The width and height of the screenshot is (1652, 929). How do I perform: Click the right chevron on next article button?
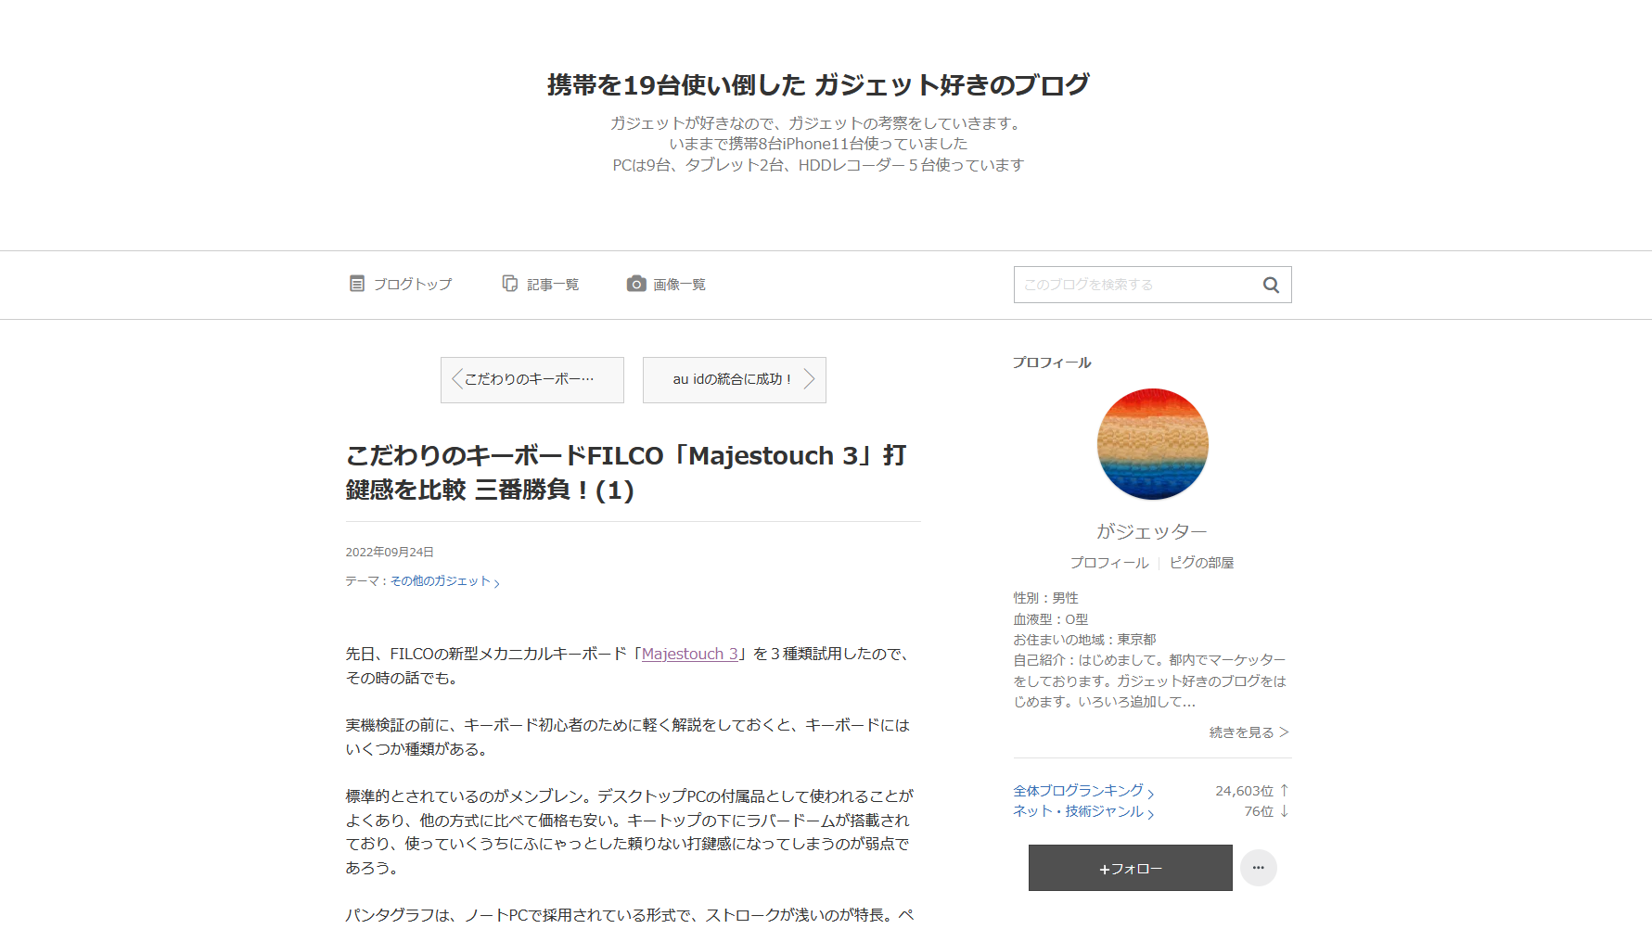[x=810, y=379]
